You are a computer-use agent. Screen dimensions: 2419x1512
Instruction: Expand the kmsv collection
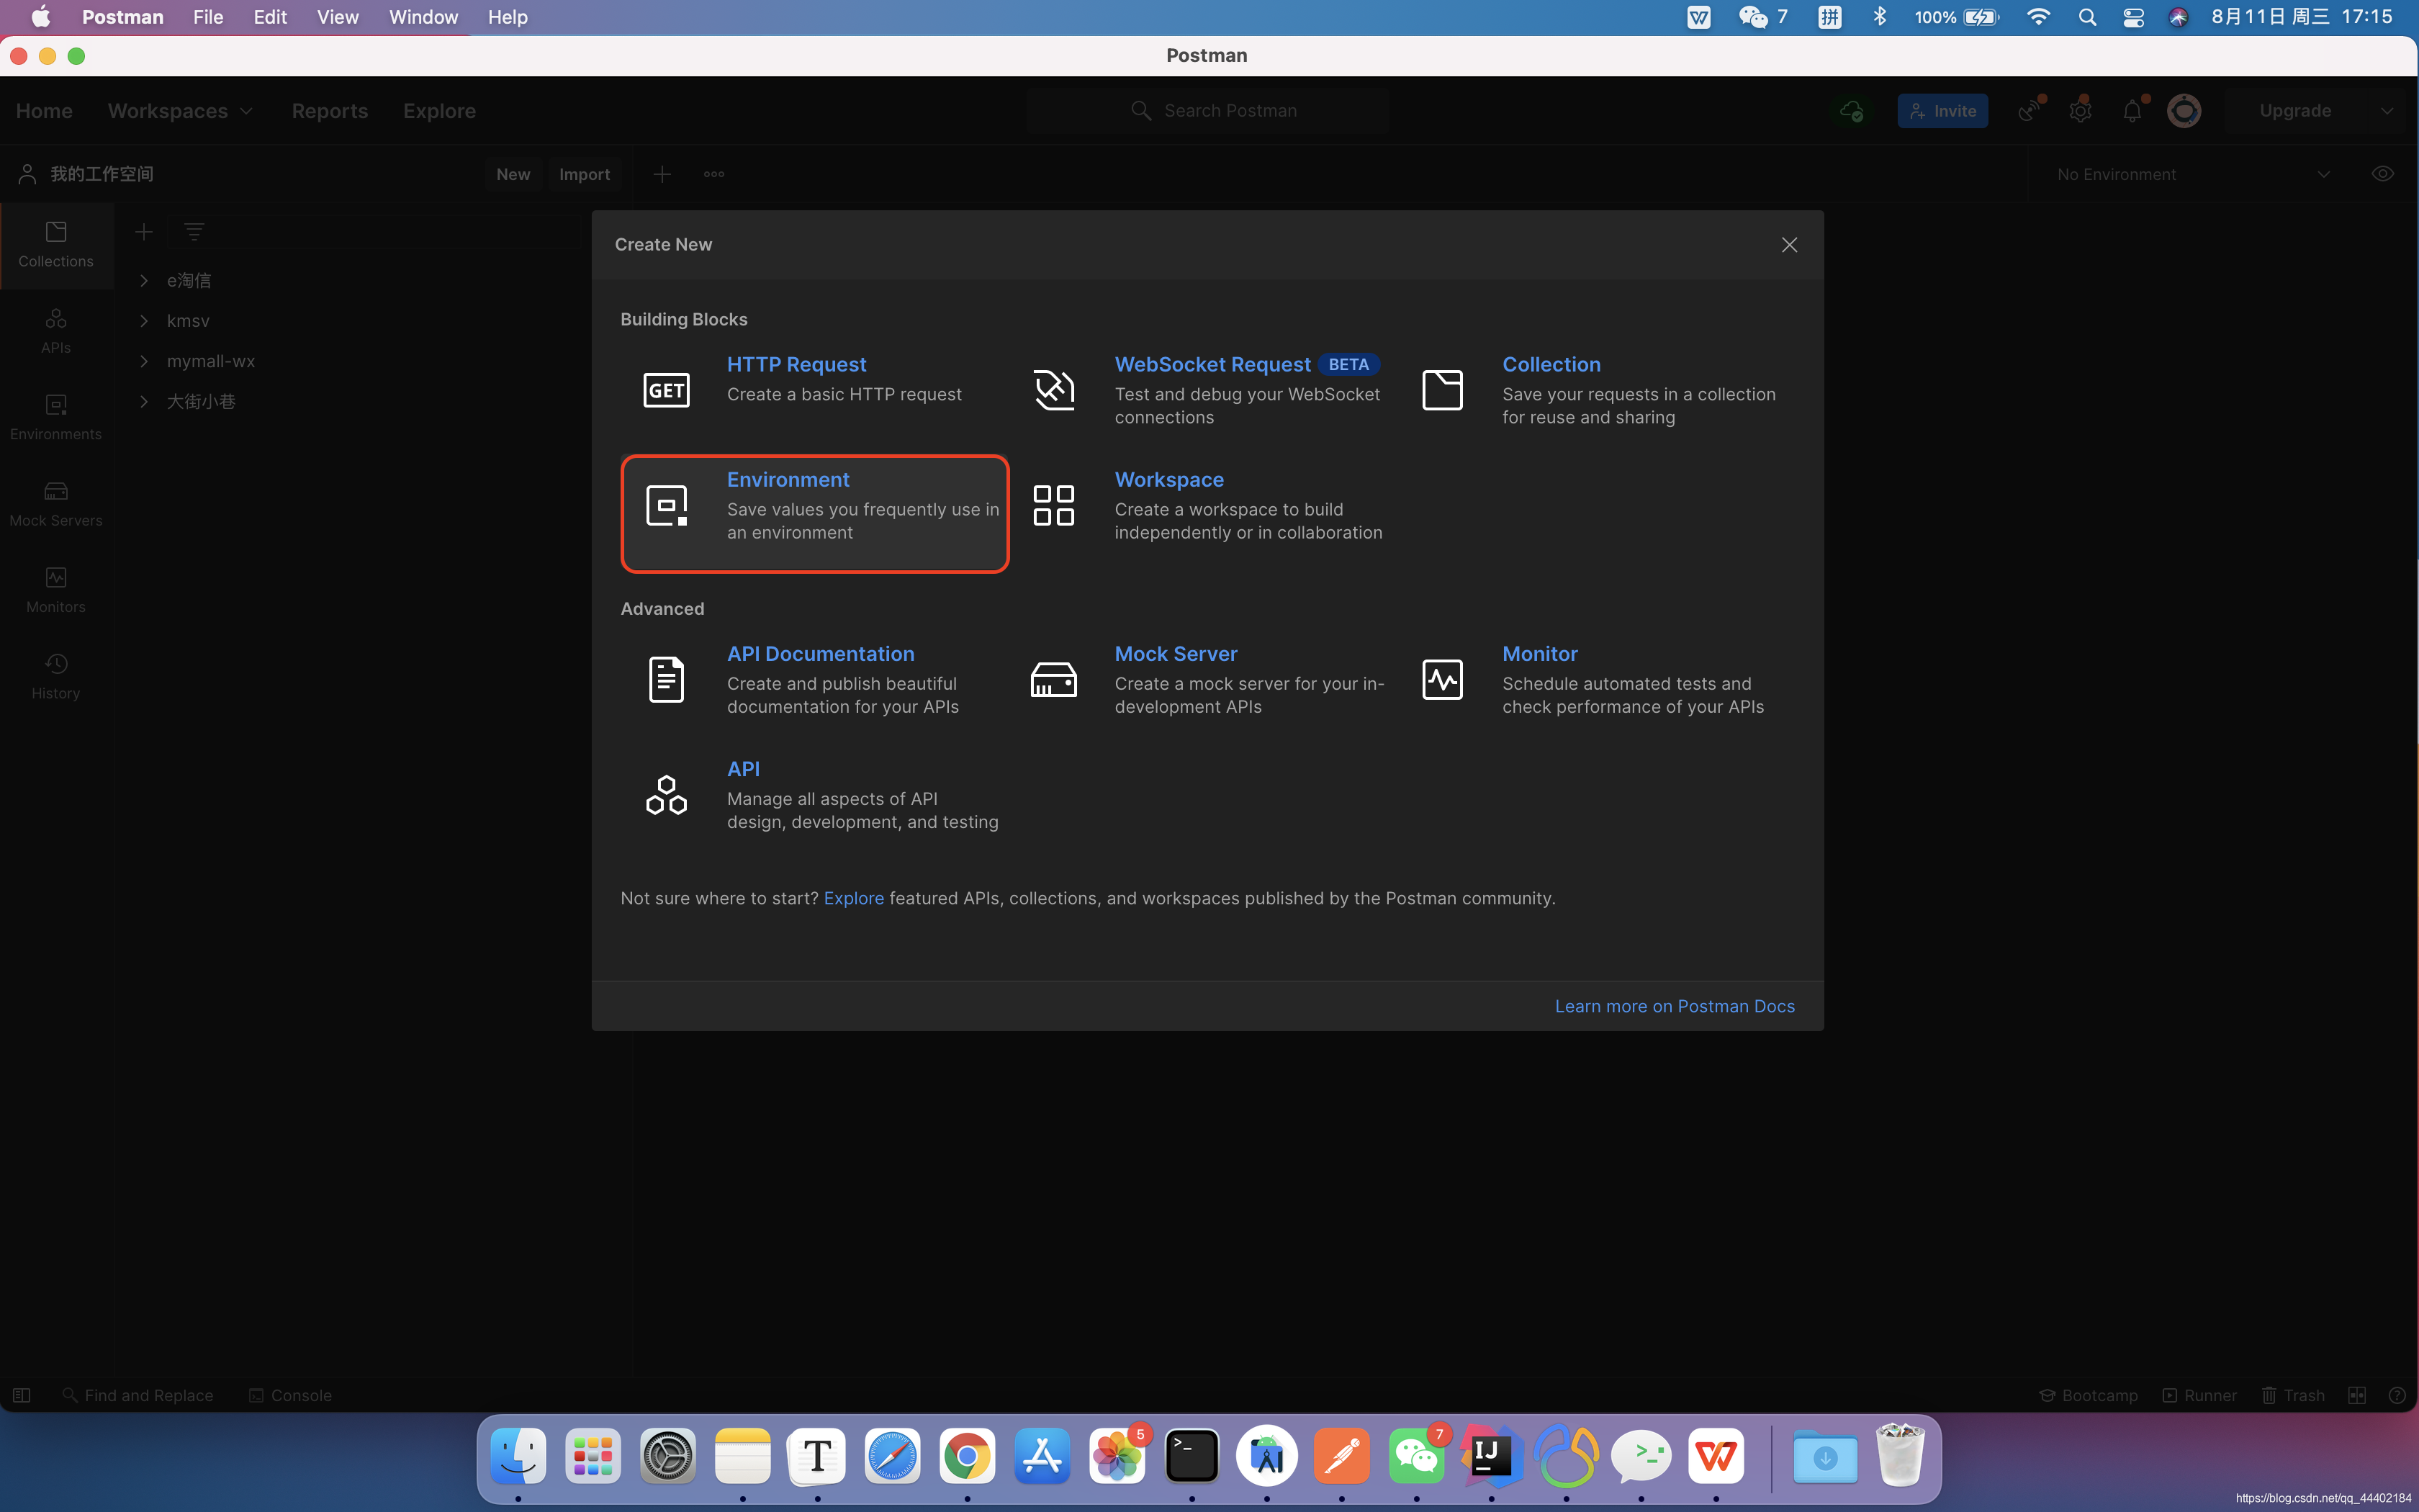(x=144, y=321)
